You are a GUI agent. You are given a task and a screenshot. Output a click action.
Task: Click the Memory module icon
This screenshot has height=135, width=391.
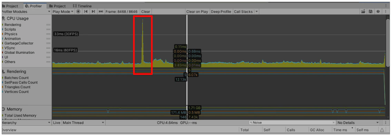click(3, 109)
